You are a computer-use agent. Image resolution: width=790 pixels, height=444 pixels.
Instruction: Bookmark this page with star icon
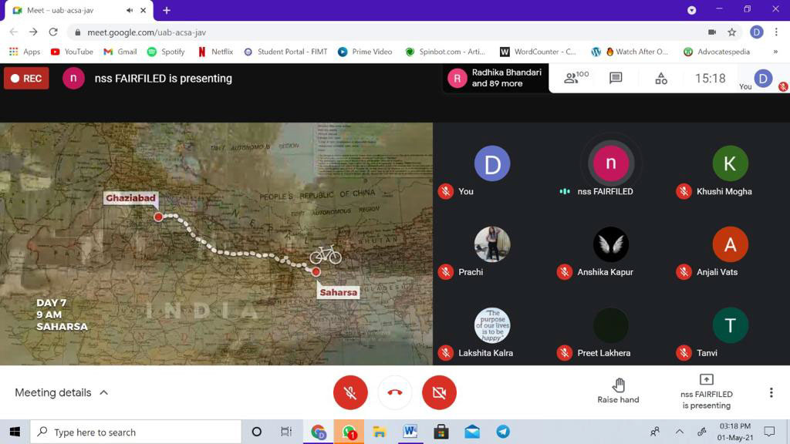pyautogui.click(x=732, y=32)
